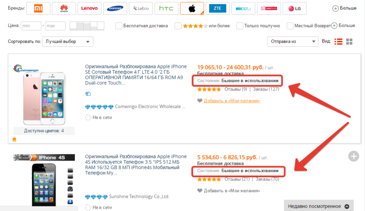Open the iPhone 4S product title
This screenshot has width=365, height=211.
136,164
